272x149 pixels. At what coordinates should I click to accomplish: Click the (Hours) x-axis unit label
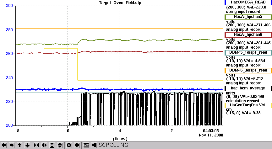pyautogui.click(x=120, y=139)
